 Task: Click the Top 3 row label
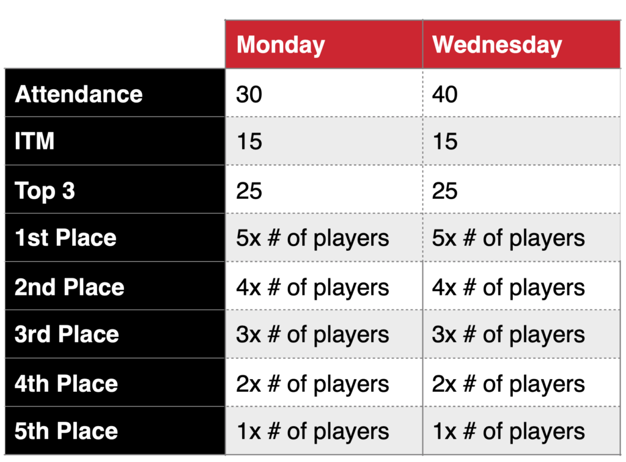[115, 189]
